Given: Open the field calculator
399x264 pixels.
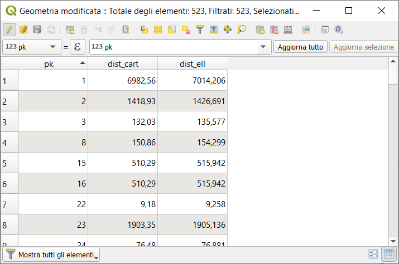Looking at the screenshot, I should 288,30.
